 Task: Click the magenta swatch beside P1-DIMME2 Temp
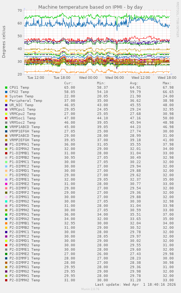tap(6, 184)
